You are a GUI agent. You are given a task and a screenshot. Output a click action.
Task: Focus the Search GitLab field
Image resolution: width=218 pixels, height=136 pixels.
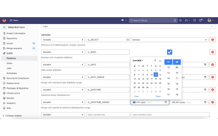coord(153,20)
